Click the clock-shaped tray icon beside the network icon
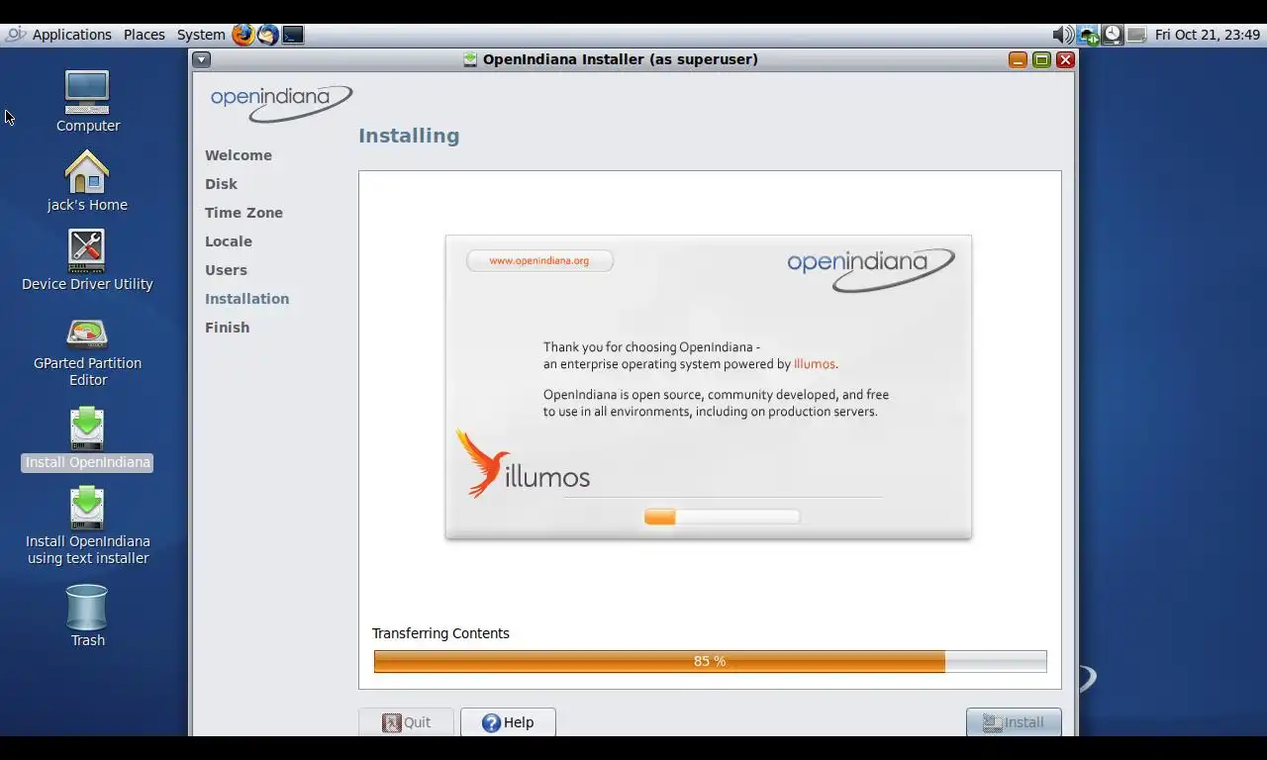Viewport: 1267px width, 760px height. (1113, 35)
